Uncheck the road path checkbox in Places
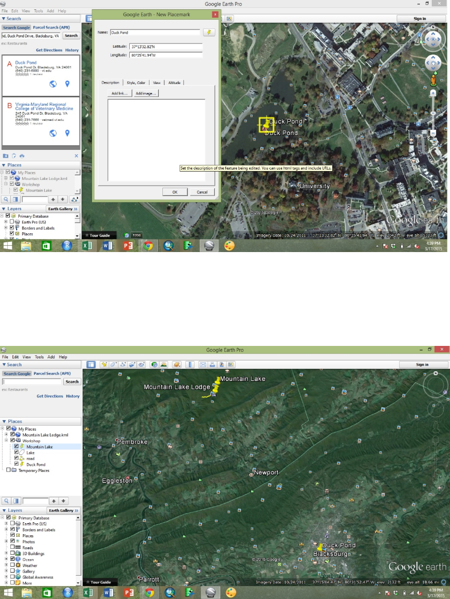 (17, 458)
